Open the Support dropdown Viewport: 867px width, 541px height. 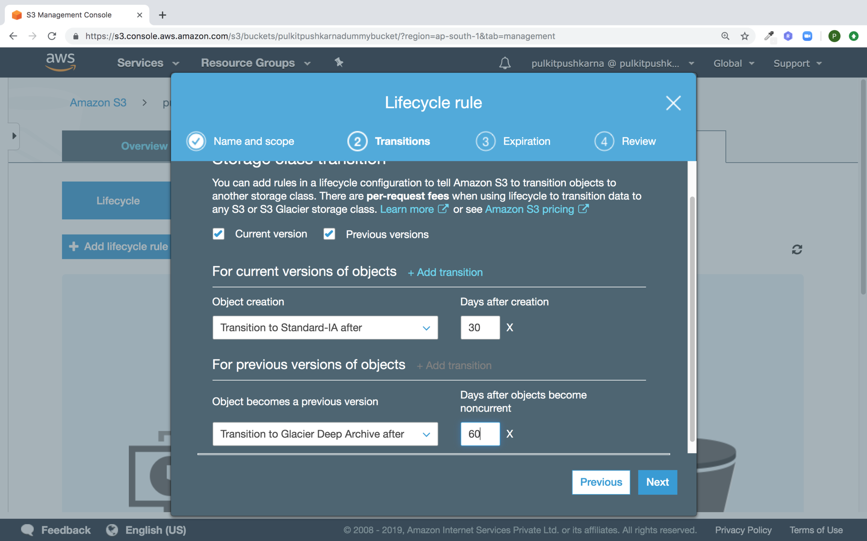pyautogui.click(x=798, y=63)
